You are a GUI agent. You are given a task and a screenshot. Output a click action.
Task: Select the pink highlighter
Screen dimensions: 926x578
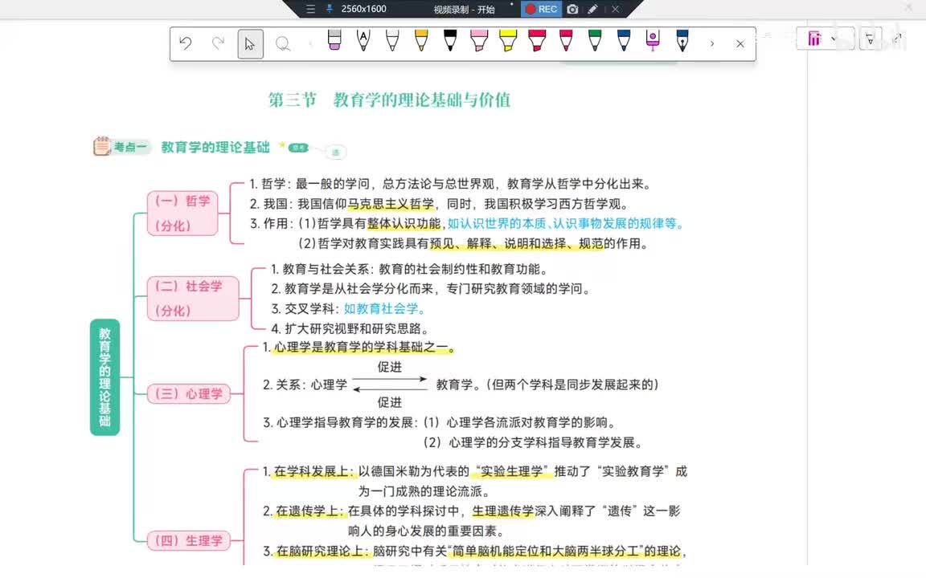pyautogui.click(x=479, y=39)
